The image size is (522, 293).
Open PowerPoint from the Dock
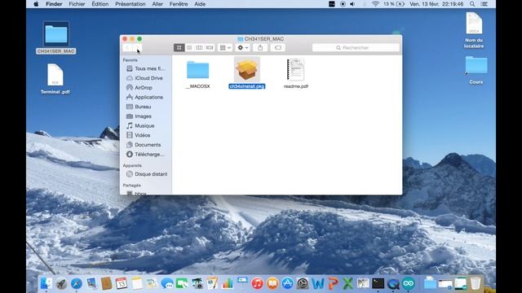(x=333, y=283)
